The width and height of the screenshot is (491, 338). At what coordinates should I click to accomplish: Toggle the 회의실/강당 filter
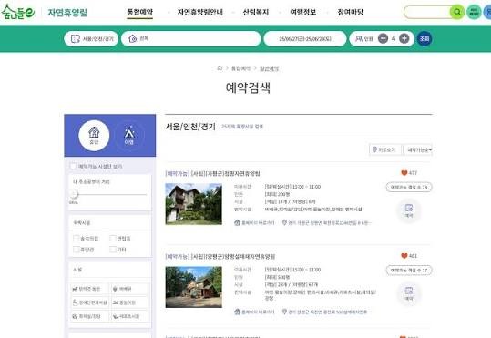(90, 316)
